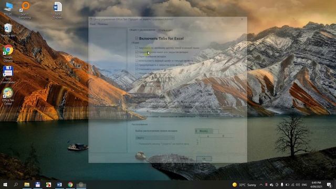Open taskbar search magnifier
The width and height of the screenshot is (336, 189).
pyautogui.click(x=16, y=184)
